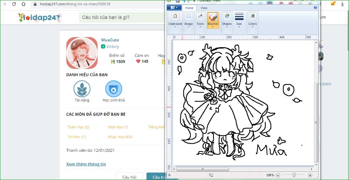This screenshot has width=349, height=180.
Task: Switch to the Câu hỏi tab
Action: coord(129,177)
